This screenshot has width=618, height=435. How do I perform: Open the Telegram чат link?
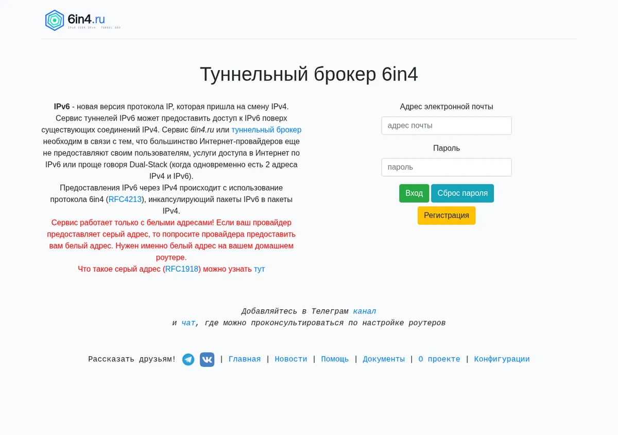pos(188,323)
